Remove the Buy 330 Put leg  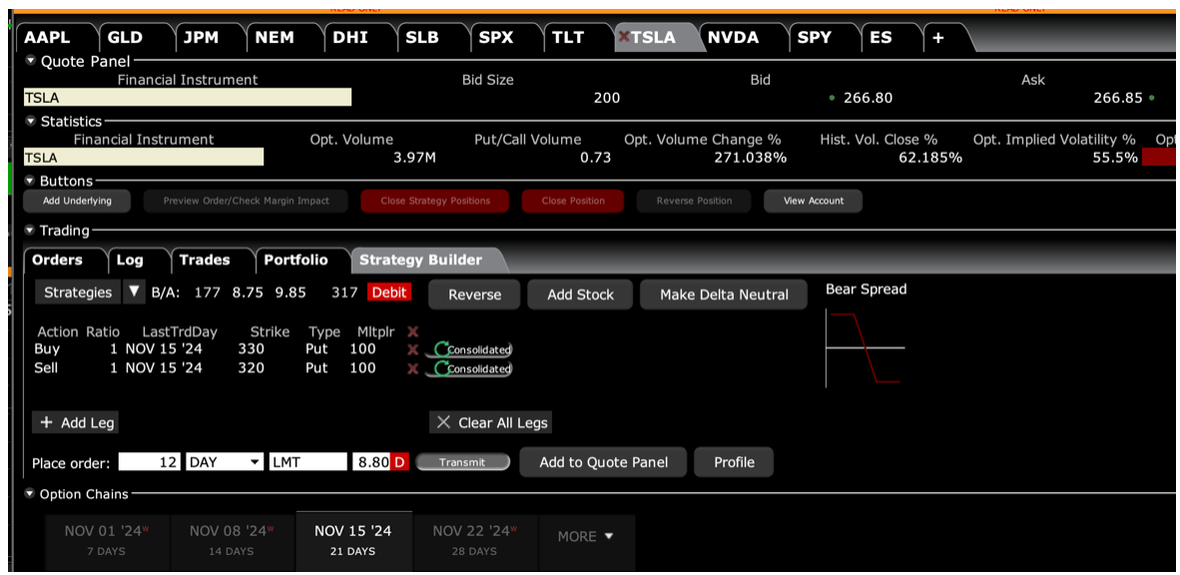pyautogui.click(x=412, y=349)
